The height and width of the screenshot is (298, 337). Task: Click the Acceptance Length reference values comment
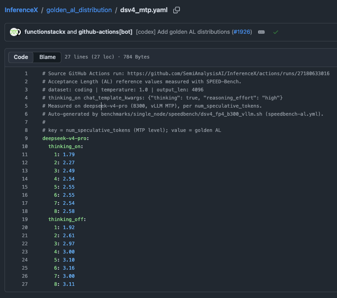pos(142,81)
